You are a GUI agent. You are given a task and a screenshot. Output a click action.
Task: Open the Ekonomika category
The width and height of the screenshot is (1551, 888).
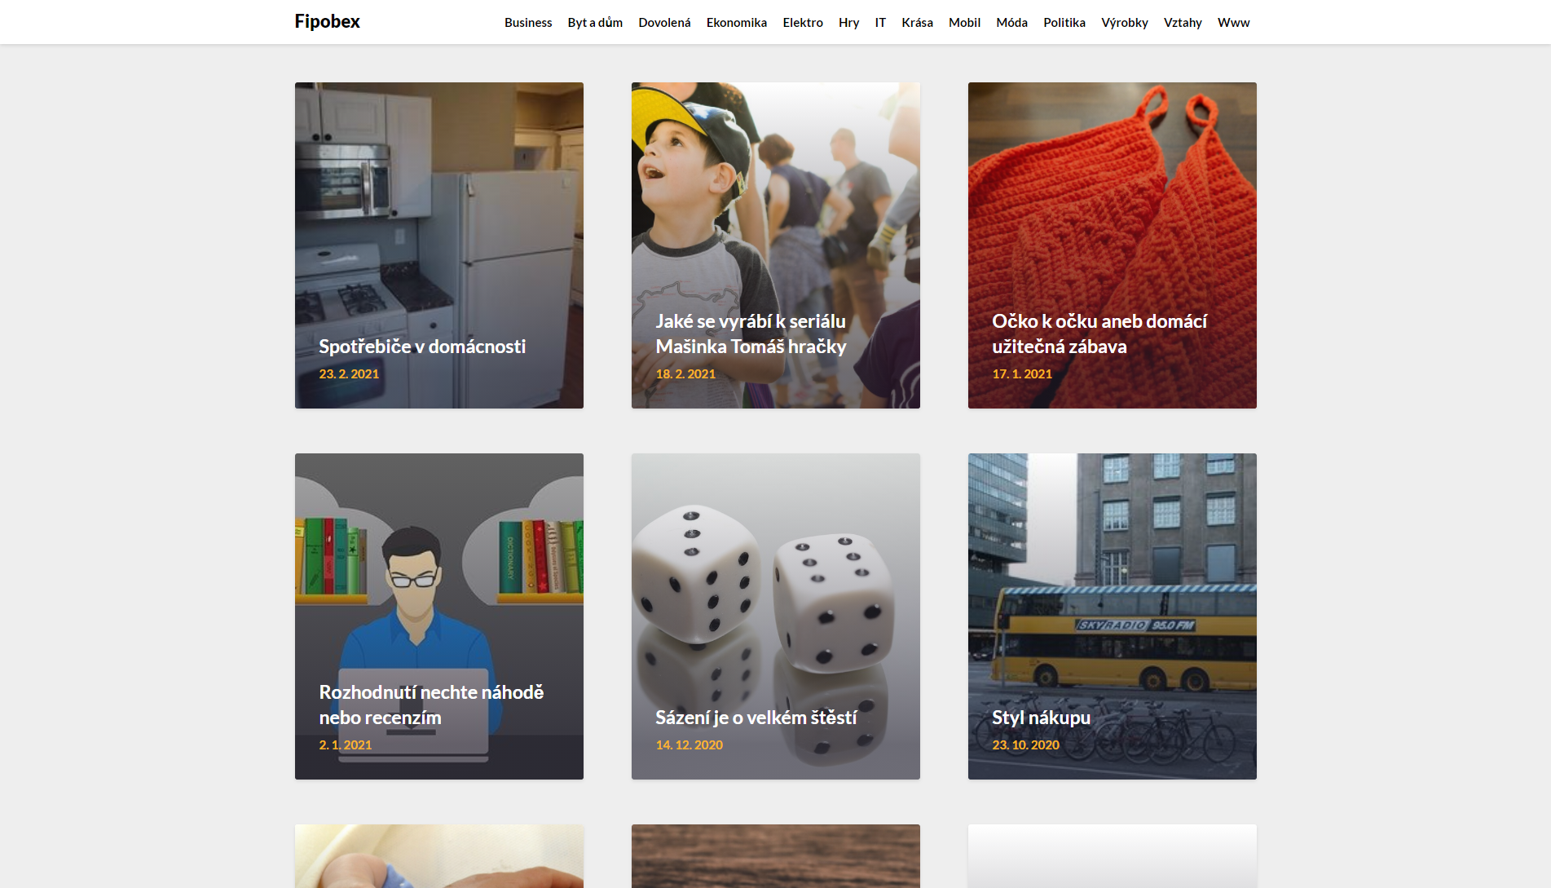point(737,23)
